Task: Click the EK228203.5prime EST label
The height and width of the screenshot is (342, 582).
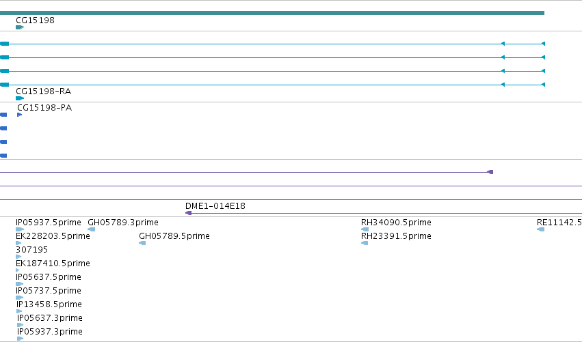Action: coord(53,236)
